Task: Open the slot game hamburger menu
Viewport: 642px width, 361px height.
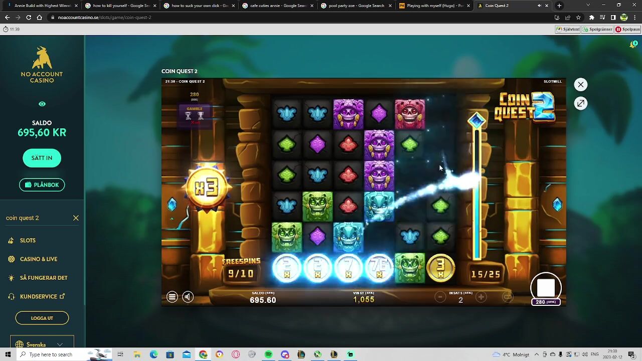Action: tap(172, 297)
